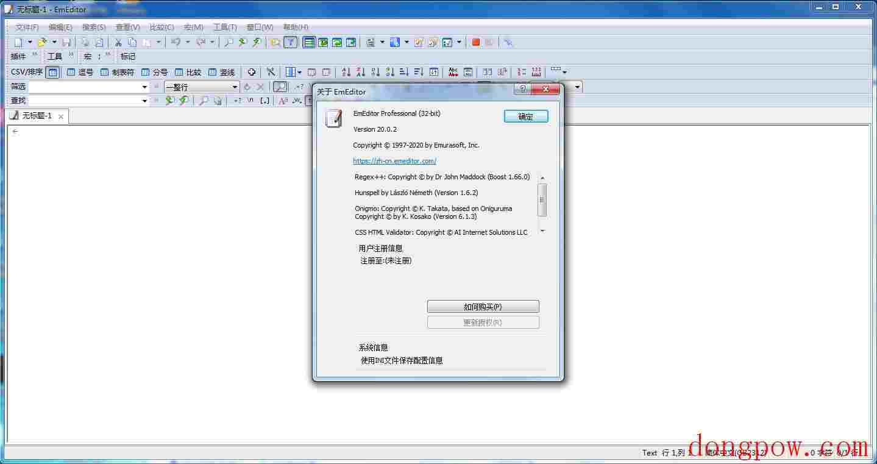This screenshot has width=877, height=464.
Task: Switch to 制表符 (tab) separated mode
Action: click(117, 72)
